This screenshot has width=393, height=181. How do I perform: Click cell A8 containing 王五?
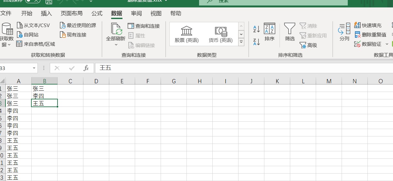pyautogui.click(x=18, y=140)
